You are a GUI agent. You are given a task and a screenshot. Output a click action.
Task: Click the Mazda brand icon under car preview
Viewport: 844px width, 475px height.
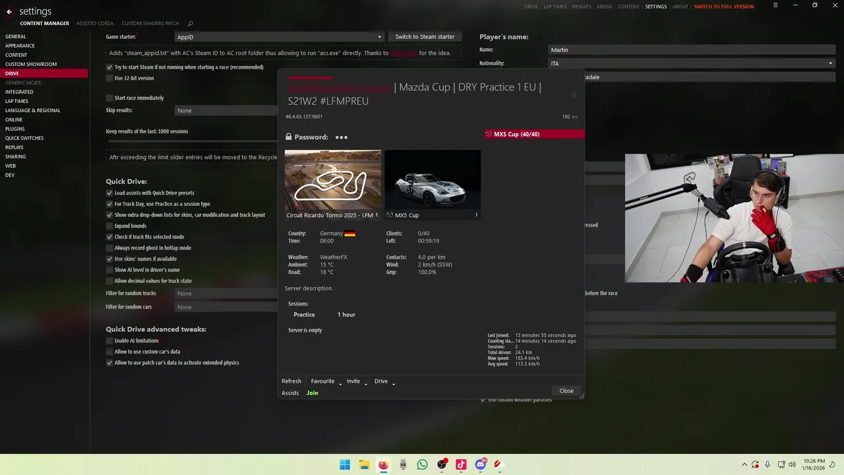tap(390, 215)
